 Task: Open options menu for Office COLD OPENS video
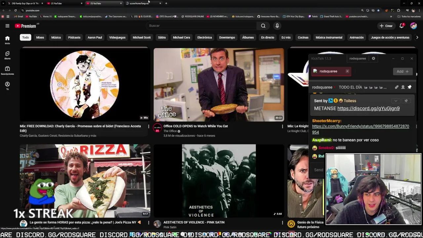tap(282, 126)
